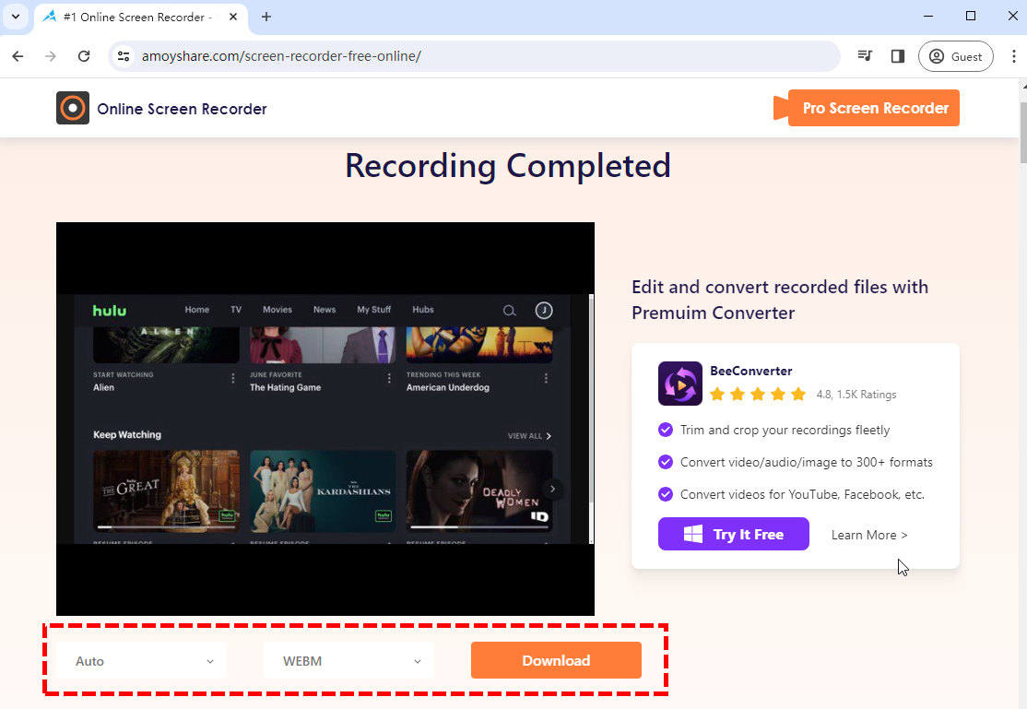
Task: Open the tab search dropdown arrow
Action: tap(16, 17)
